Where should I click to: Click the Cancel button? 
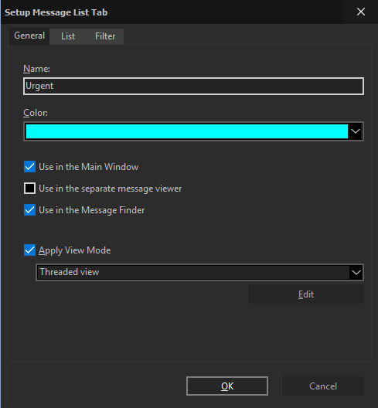pos(323,386)
